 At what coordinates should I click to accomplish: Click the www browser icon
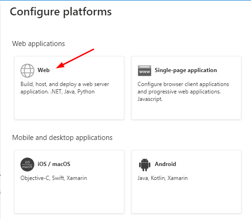click(145, 71)
